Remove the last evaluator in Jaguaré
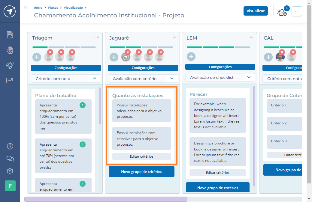Viewport: 312px width, 202px height. click(x=161, y=52)
